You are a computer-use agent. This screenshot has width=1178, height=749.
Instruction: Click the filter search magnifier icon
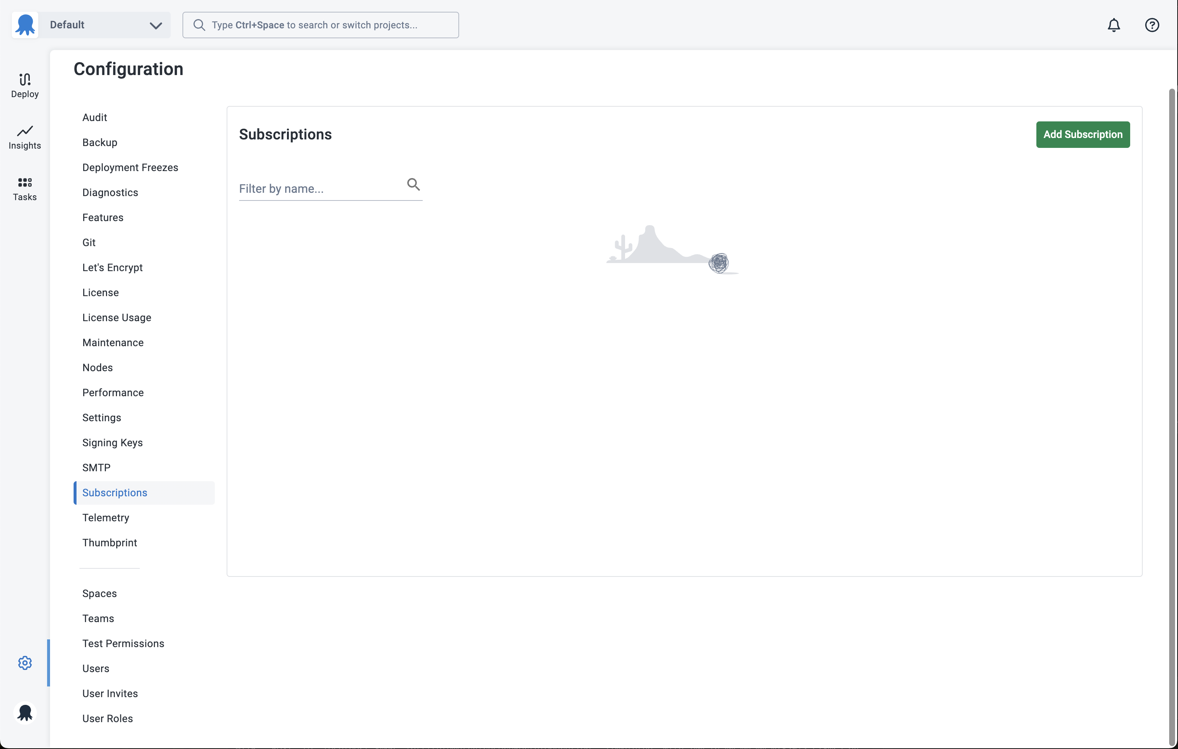414,184
